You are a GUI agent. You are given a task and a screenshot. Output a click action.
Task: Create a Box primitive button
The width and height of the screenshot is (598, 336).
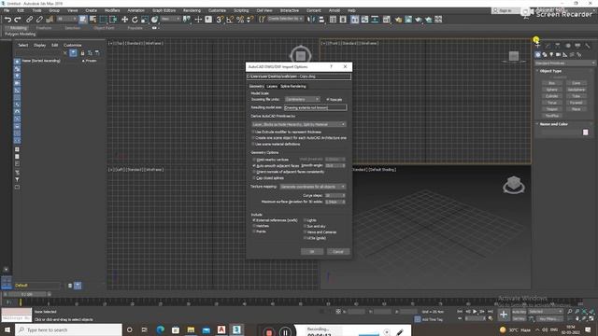tap(552, 83)
